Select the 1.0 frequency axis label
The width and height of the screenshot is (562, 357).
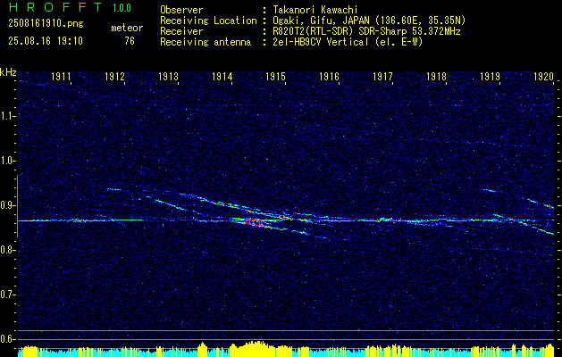coord(7,162)
